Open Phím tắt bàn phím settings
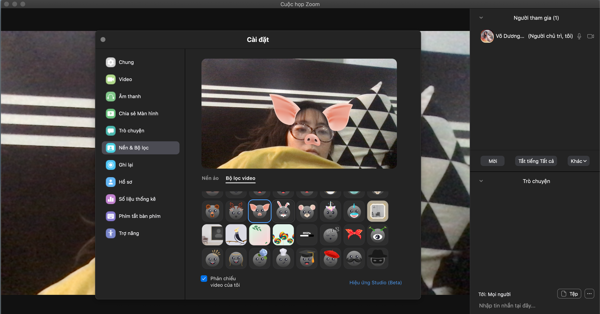The height and width of the screenshot is (314, 600). click(140, 216)
